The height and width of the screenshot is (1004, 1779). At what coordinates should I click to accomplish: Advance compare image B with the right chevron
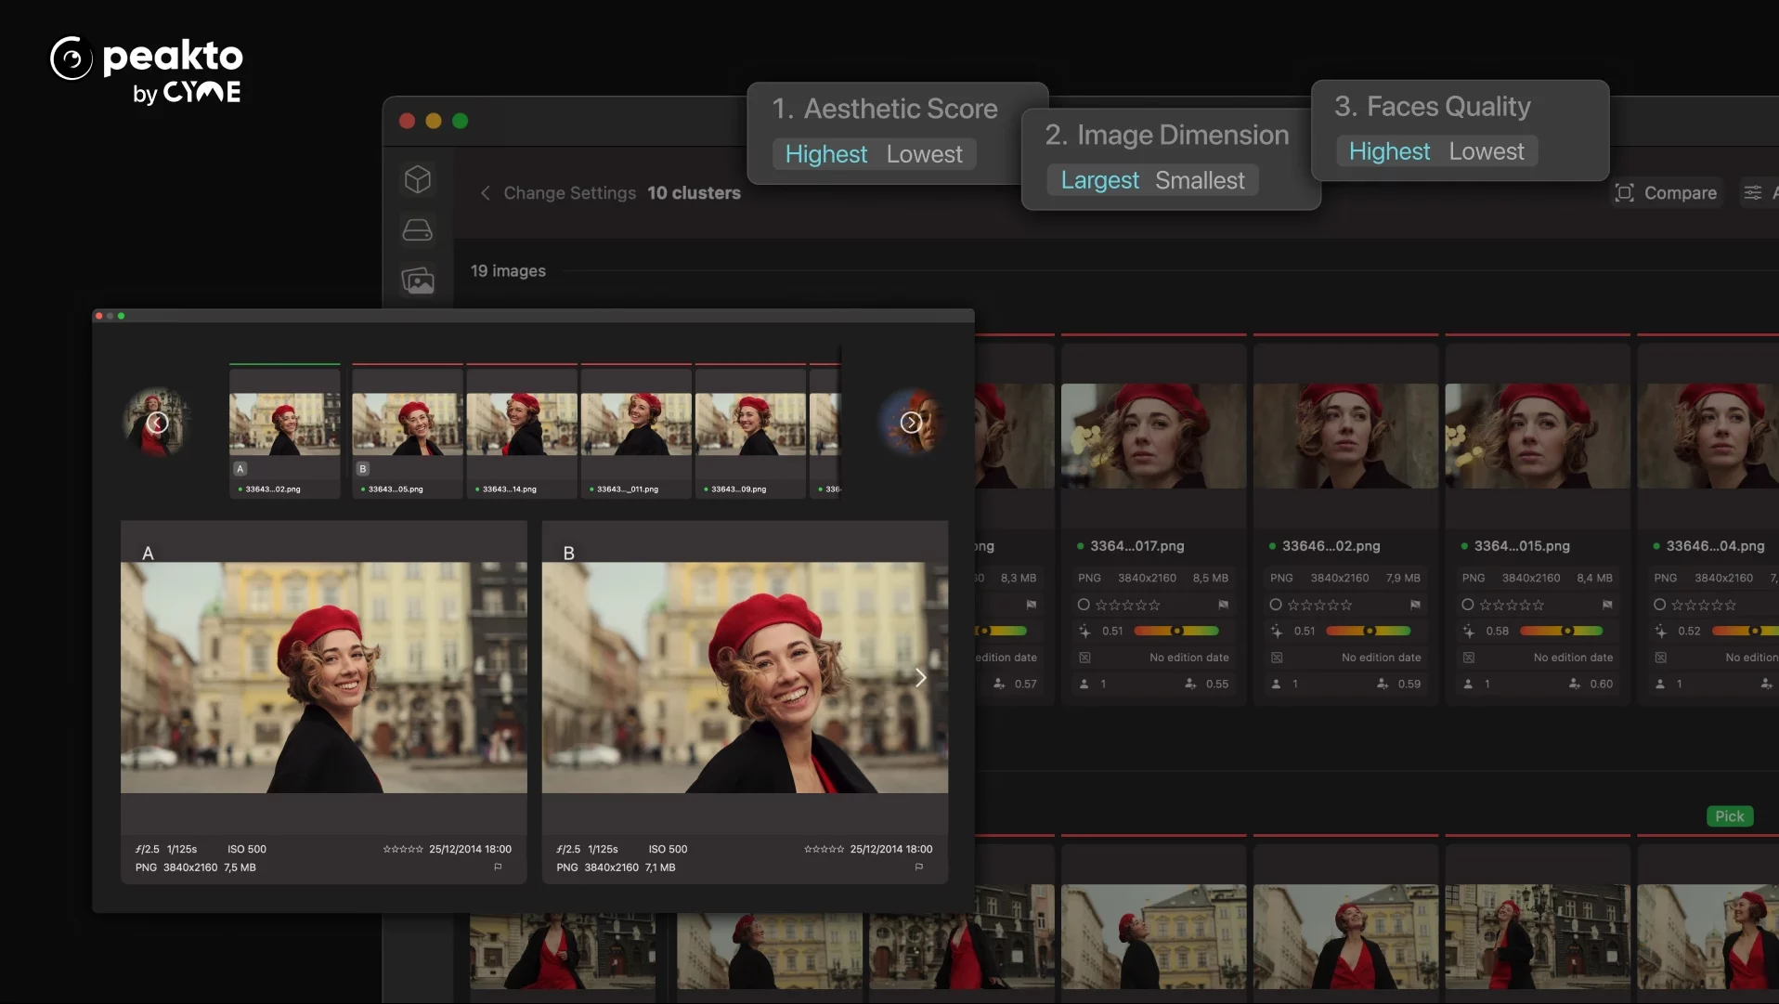pyautogui.click(x=920, y=677)
